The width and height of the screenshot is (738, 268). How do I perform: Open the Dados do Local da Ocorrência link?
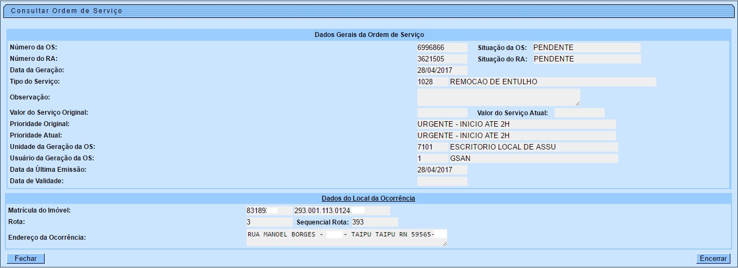[x=368, y=198]
